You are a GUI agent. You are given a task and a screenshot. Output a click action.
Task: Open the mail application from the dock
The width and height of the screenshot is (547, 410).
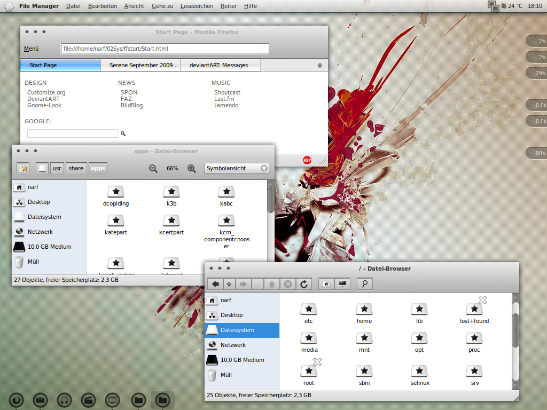(41, 399)
